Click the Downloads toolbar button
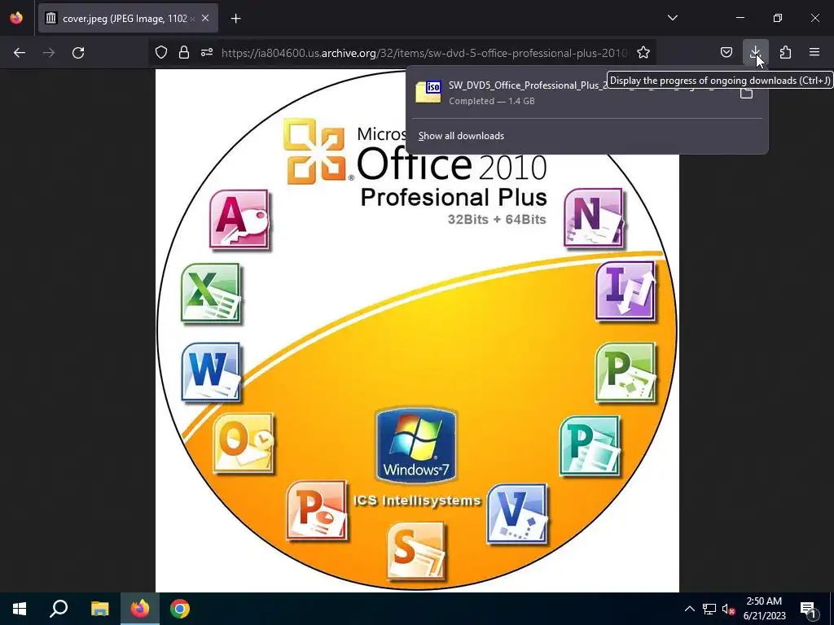The width and height of the screenshot is (834, 625). (755, 52)
